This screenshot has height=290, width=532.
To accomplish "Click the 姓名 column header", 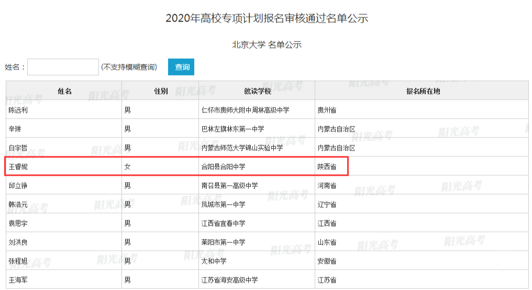I will tap(64, 91).
